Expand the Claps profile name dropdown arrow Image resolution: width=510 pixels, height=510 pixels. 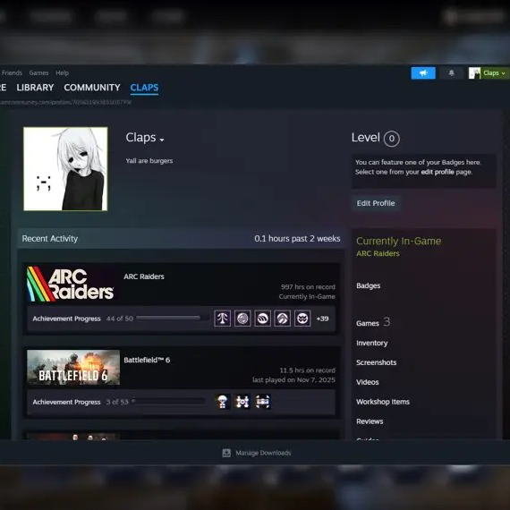[162, 140]
